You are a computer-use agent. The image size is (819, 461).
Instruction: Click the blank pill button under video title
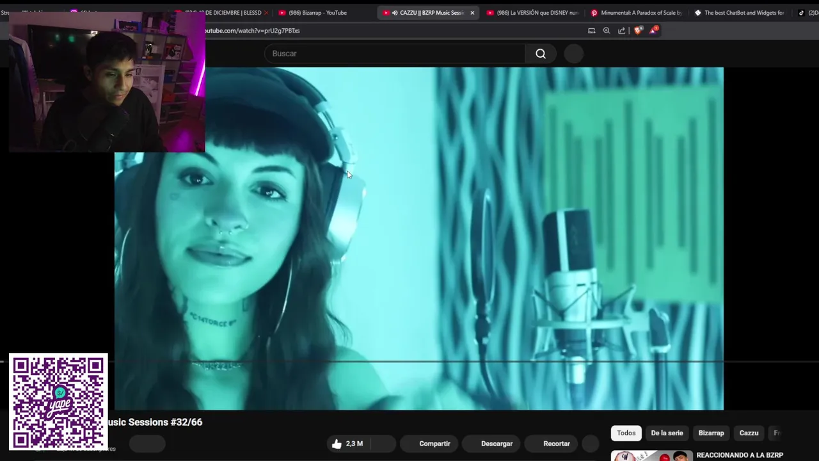point(148,444)
